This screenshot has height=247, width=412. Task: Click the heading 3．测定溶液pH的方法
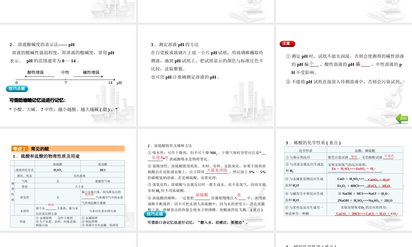click(175, 44)
